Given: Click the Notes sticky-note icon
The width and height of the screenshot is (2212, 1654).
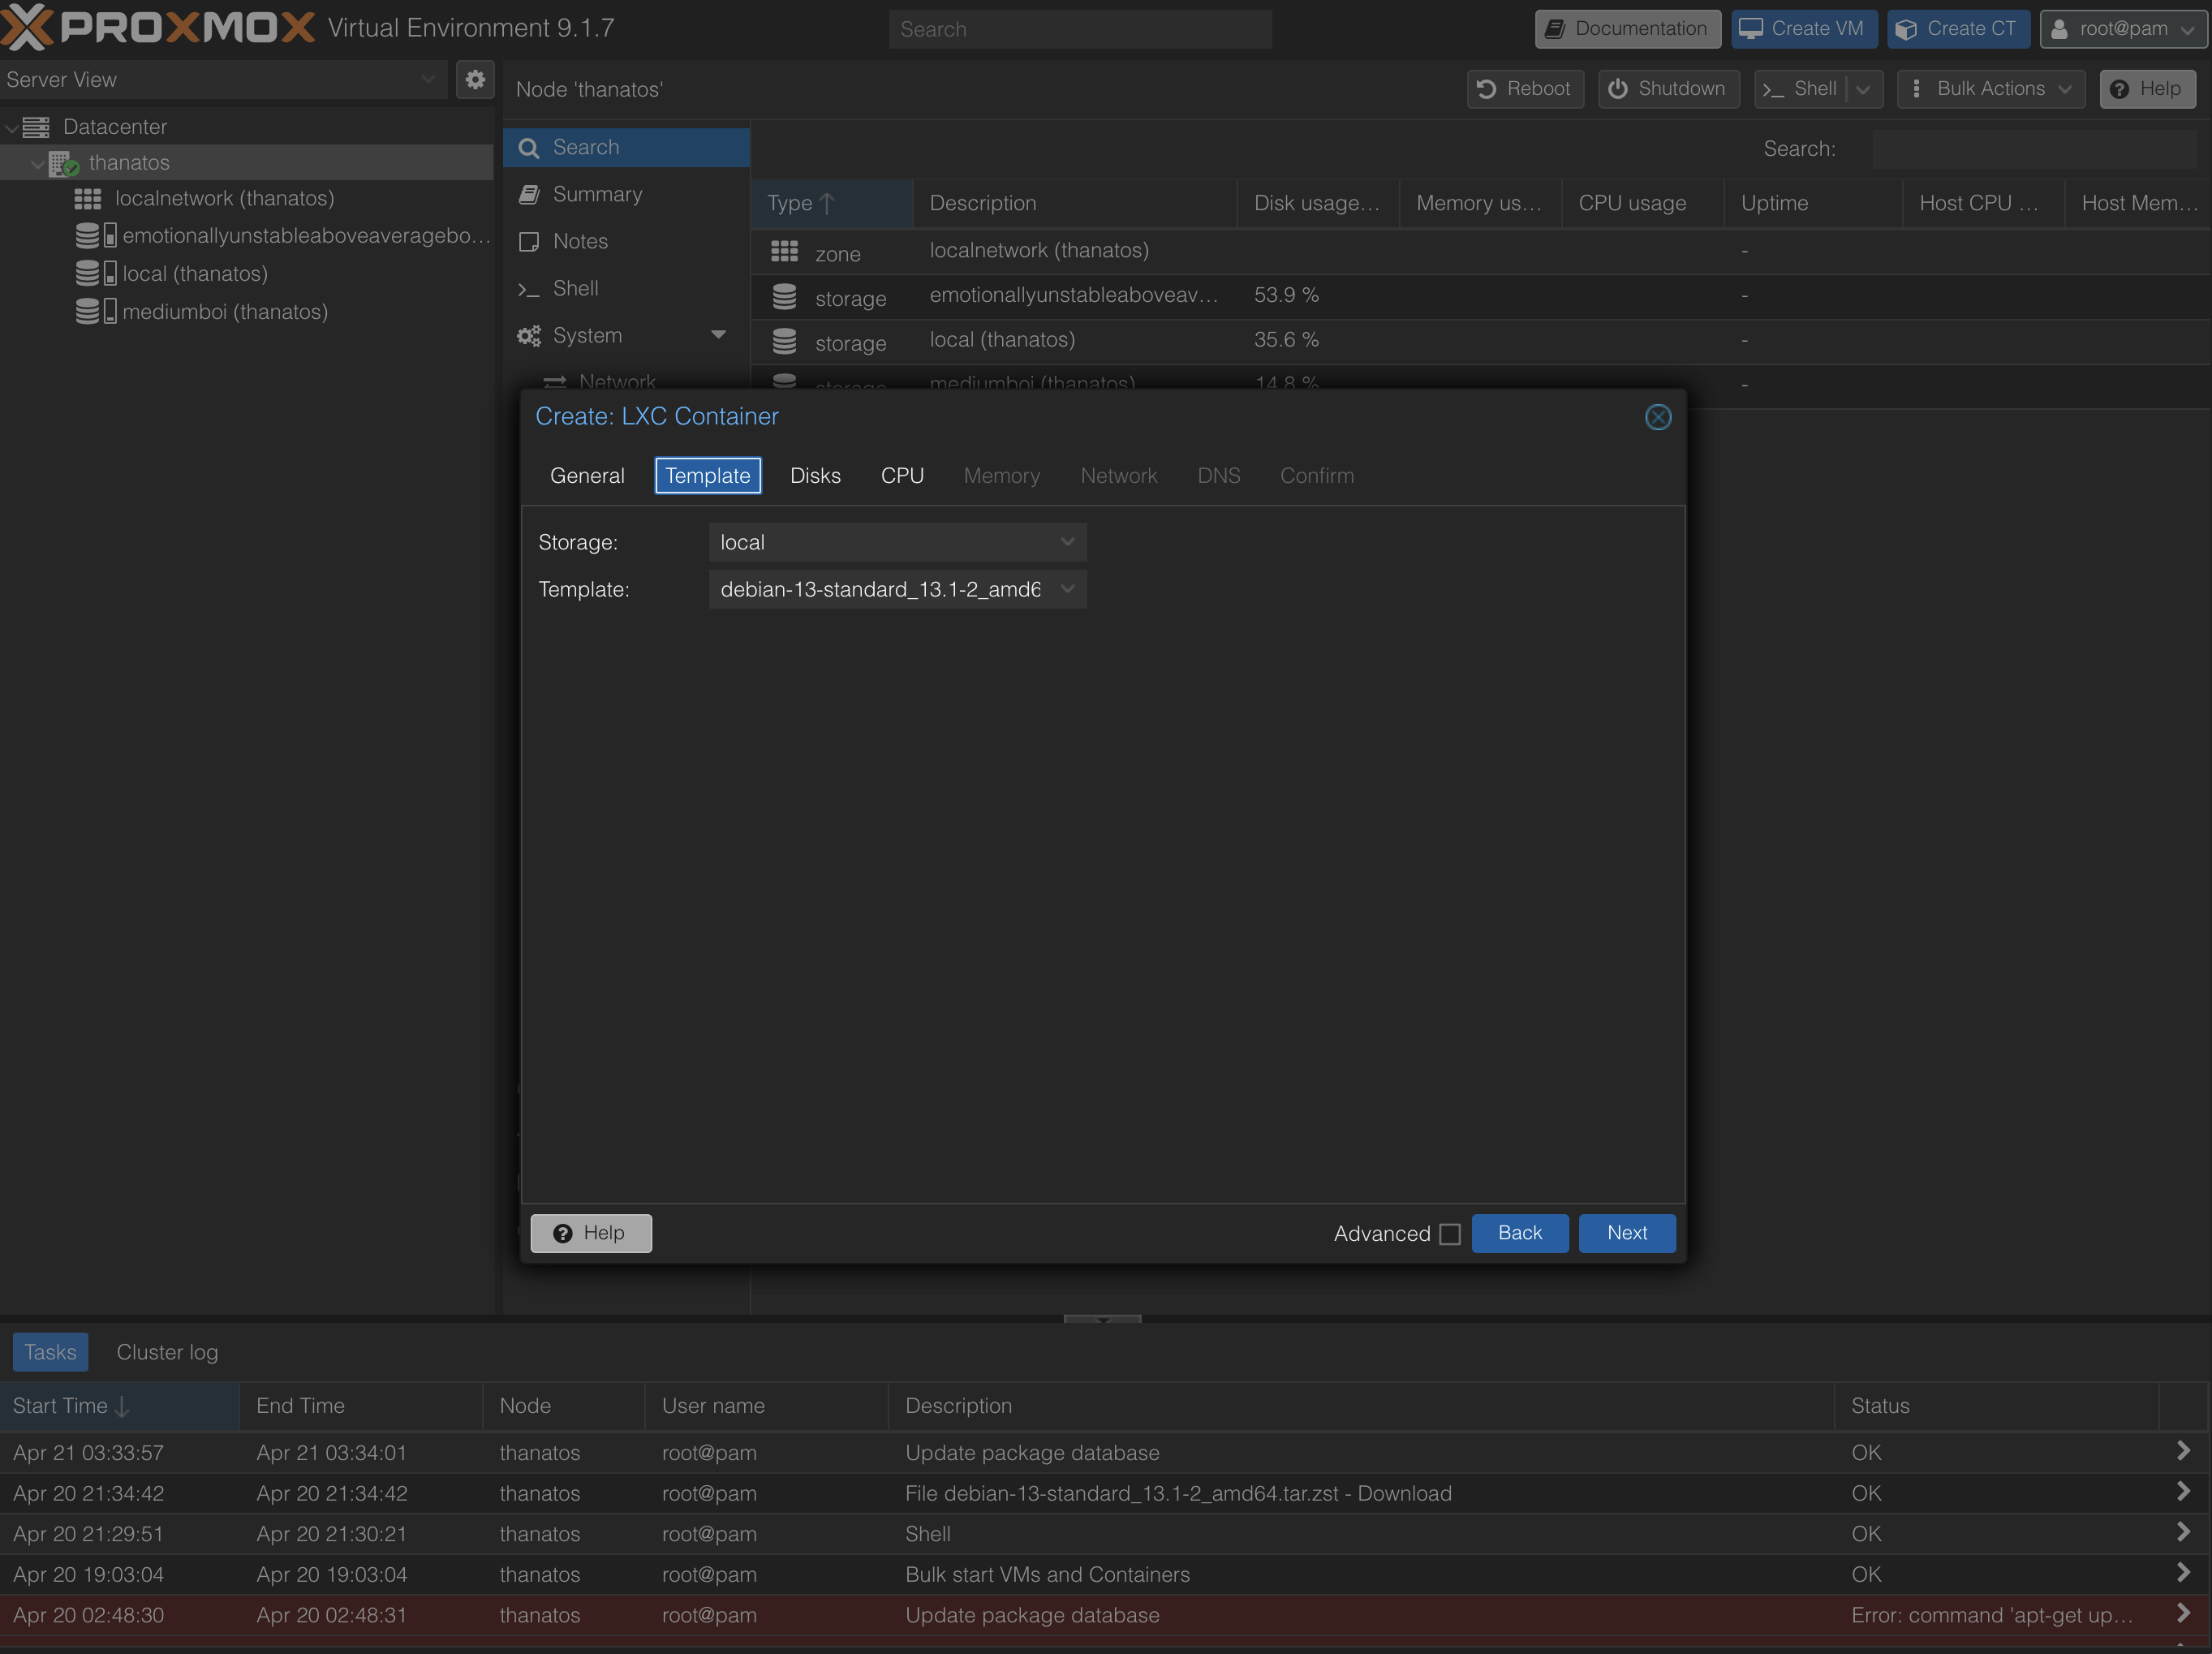Looking at the screenshot, I should tap(529, 242).
